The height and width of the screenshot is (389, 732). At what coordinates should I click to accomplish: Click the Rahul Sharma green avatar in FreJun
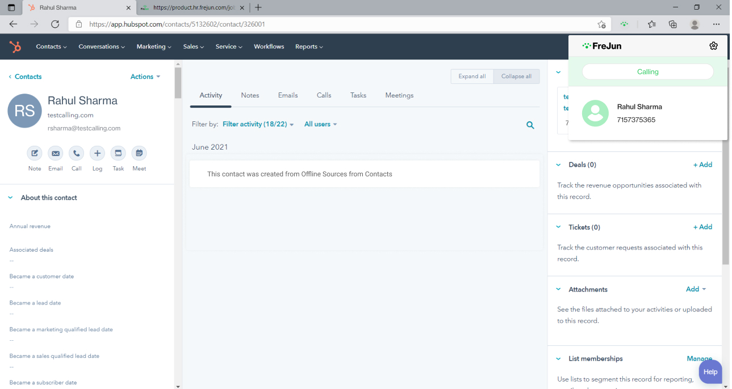[x=595, y=113]
